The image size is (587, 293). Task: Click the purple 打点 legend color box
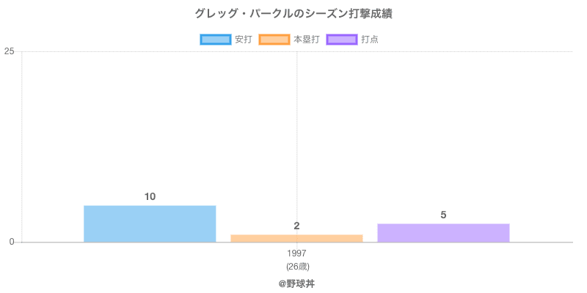click(341, 40)
